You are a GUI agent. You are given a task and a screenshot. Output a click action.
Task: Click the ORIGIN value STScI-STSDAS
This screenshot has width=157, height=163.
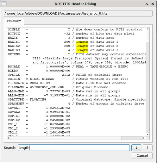42,79
